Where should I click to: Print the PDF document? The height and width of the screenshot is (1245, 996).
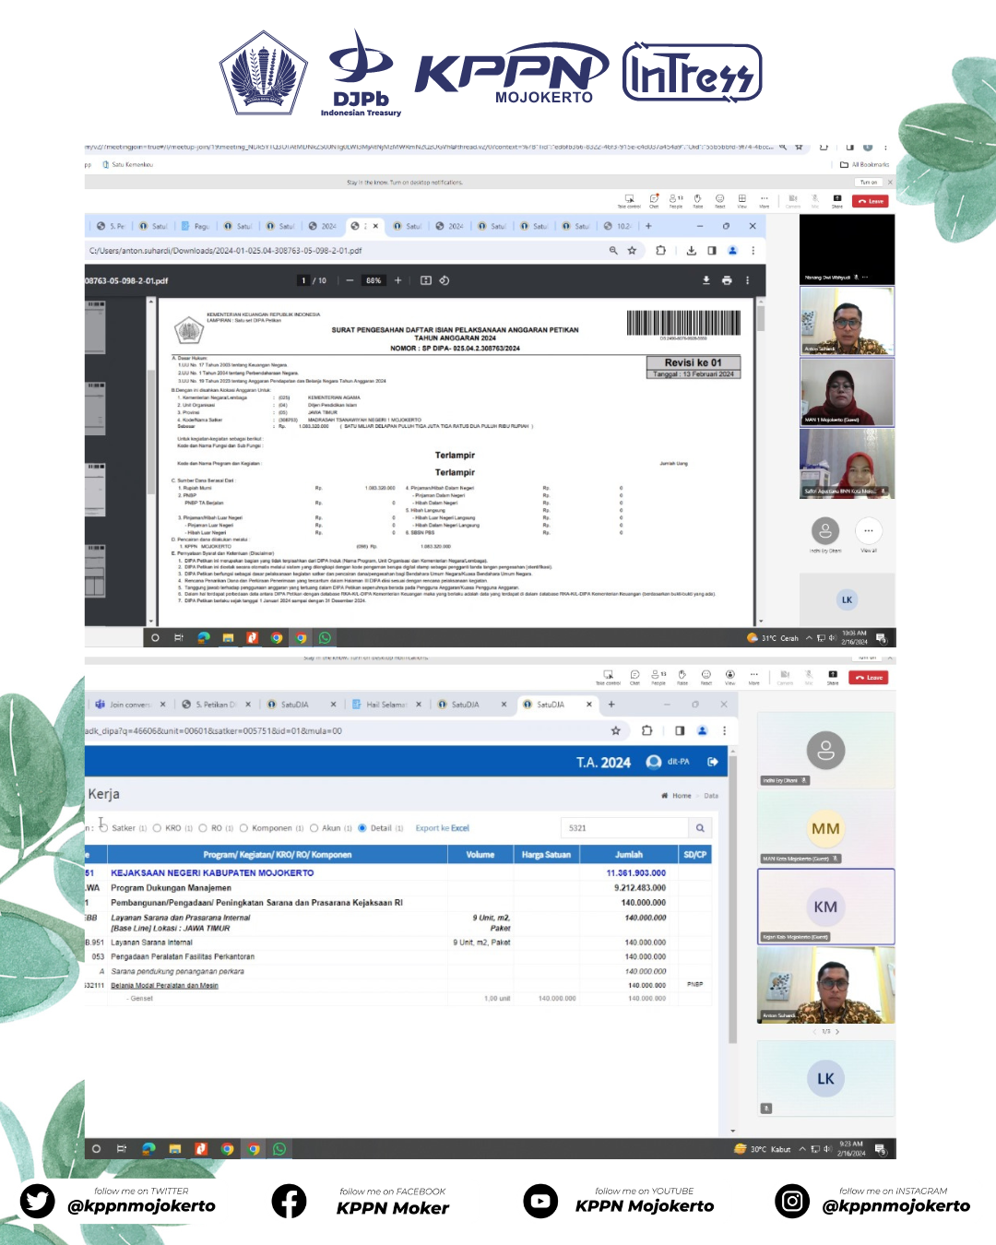[727, 280]
